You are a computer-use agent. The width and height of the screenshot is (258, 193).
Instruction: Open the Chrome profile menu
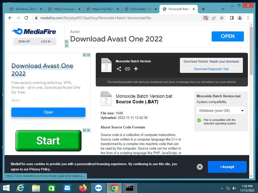pos(240,18)
